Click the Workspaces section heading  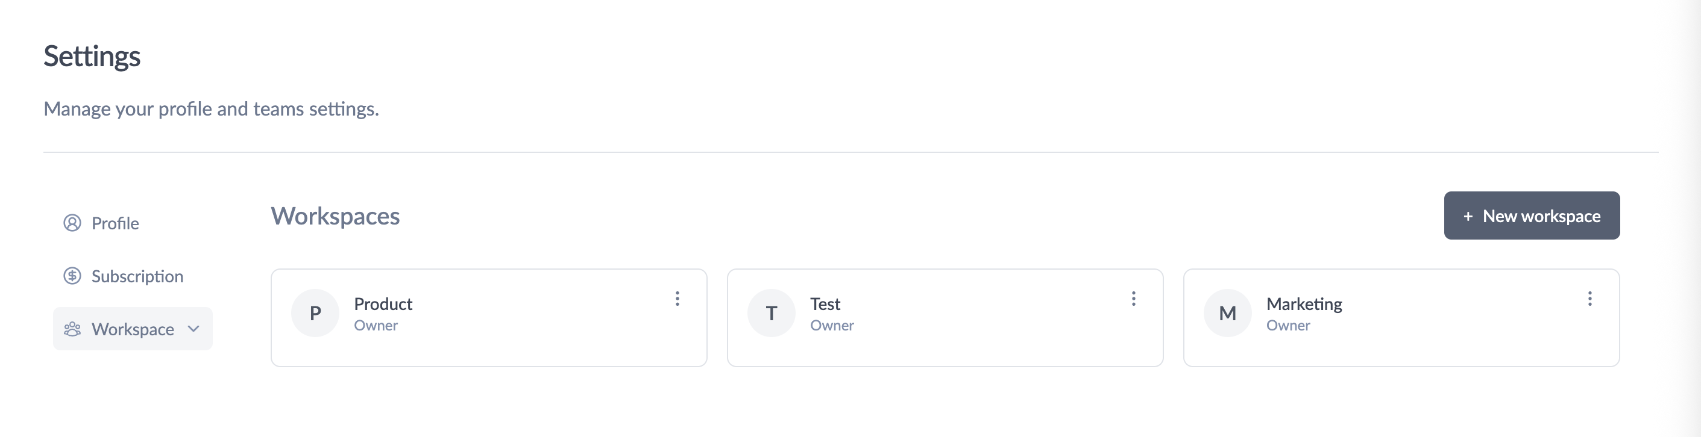click(x=336, y=216)
